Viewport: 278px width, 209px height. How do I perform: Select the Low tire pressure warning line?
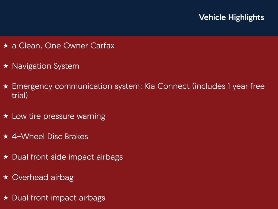[59, 116]
